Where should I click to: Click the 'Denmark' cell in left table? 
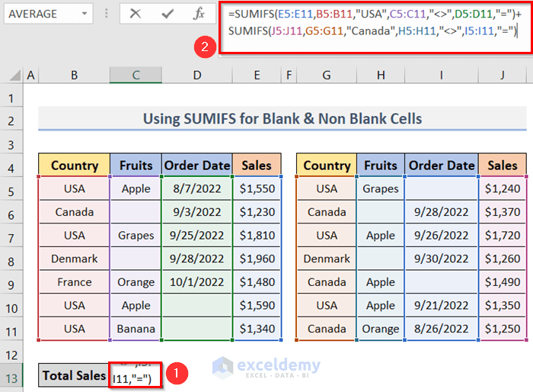click(x=75, y=259)
